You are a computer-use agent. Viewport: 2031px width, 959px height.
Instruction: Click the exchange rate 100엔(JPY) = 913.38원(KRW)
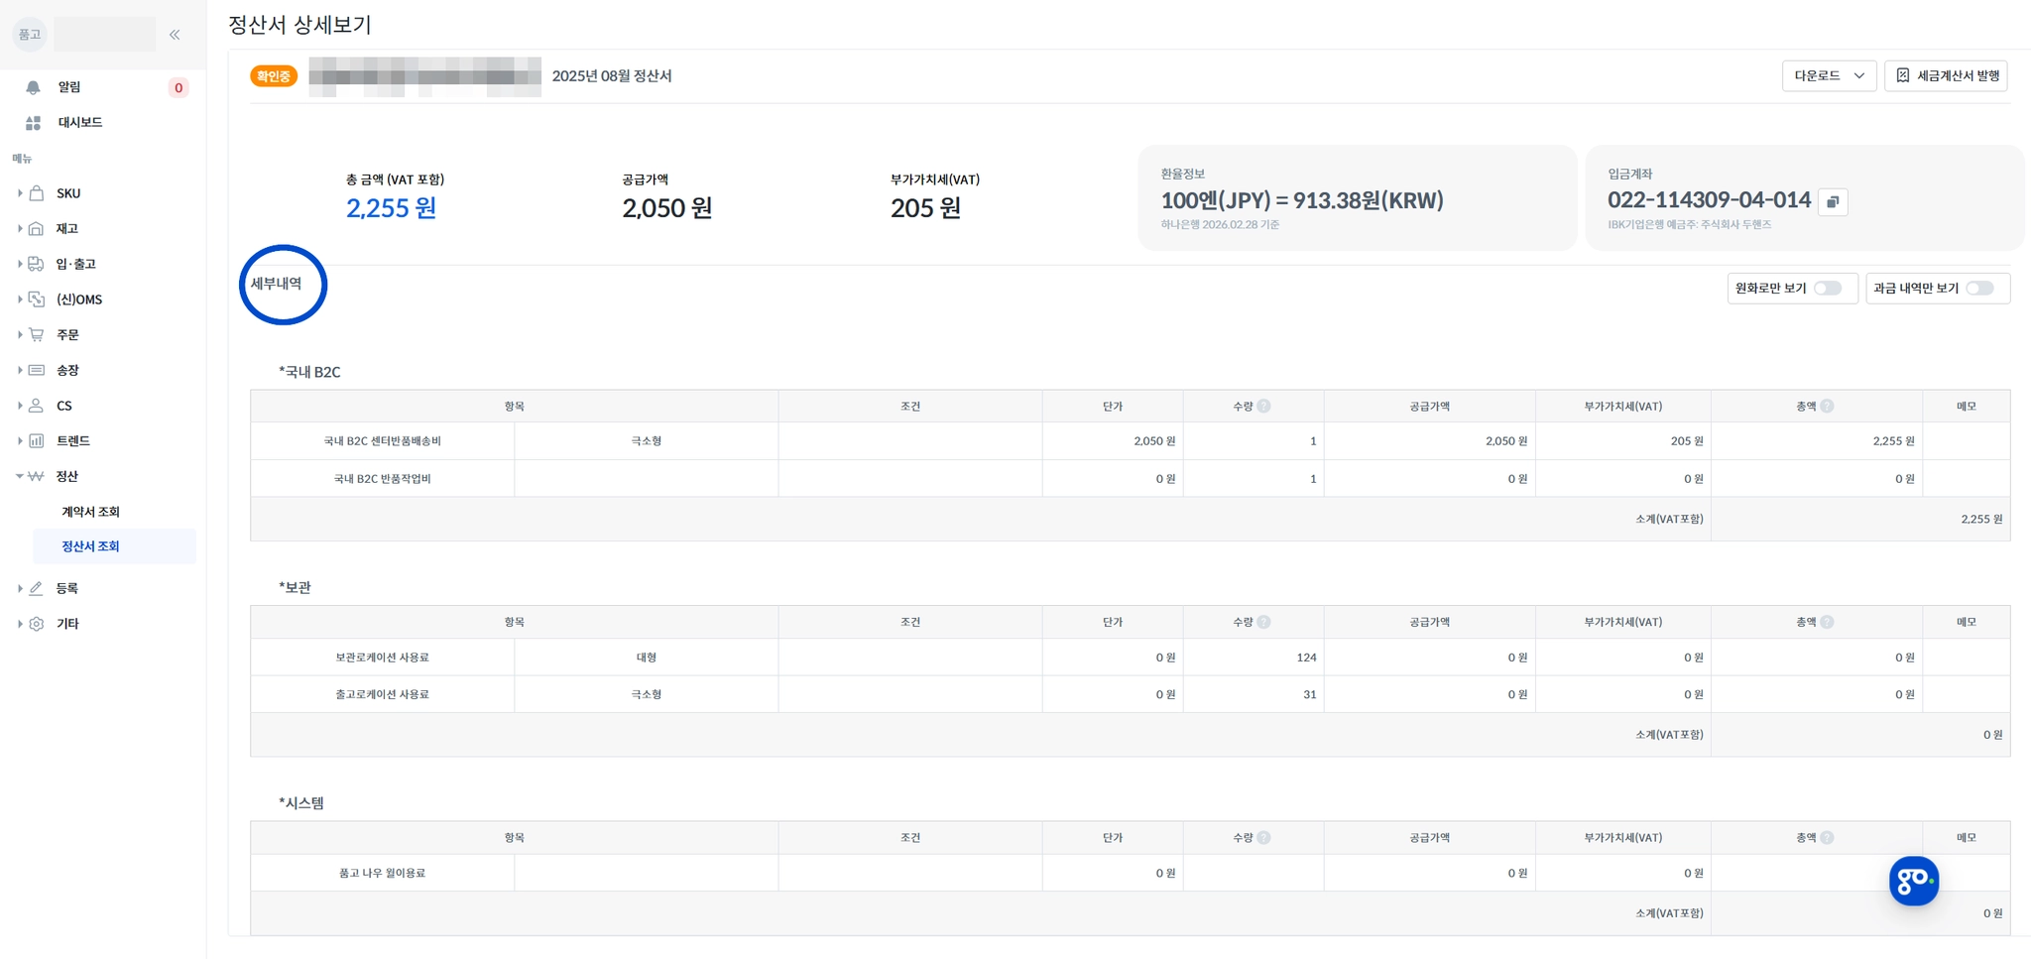click(x=1302, y=200)
